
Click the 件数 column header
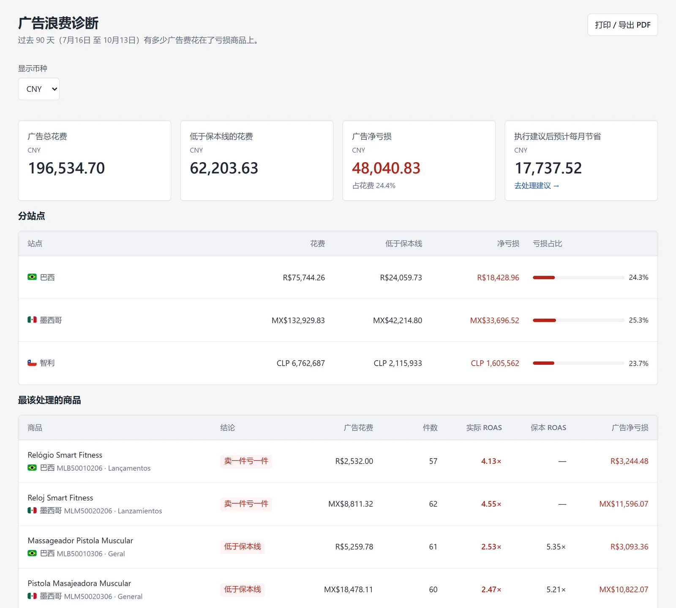click(x=430, y=428)
